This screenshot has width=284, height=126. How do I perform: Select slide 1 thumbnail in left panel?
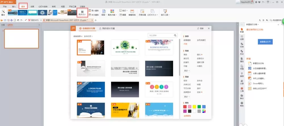point(22,39)
